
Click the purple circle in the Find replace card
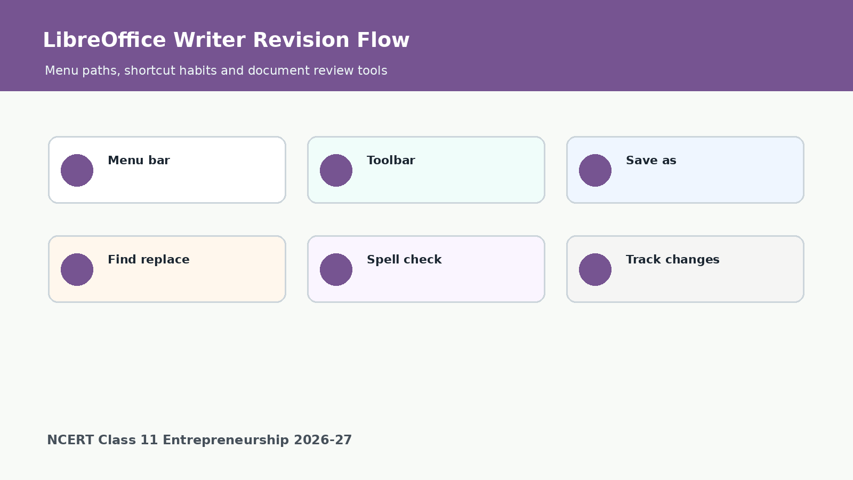pyautogui.click(x=77, y=269)
